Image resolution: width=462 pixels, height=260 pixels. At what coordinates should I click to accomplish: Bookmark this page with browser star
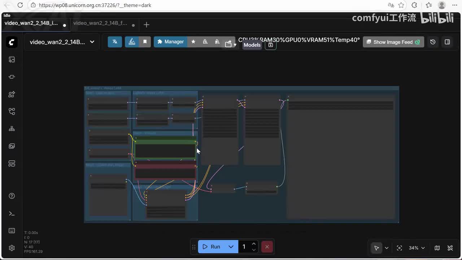point(401,5)
